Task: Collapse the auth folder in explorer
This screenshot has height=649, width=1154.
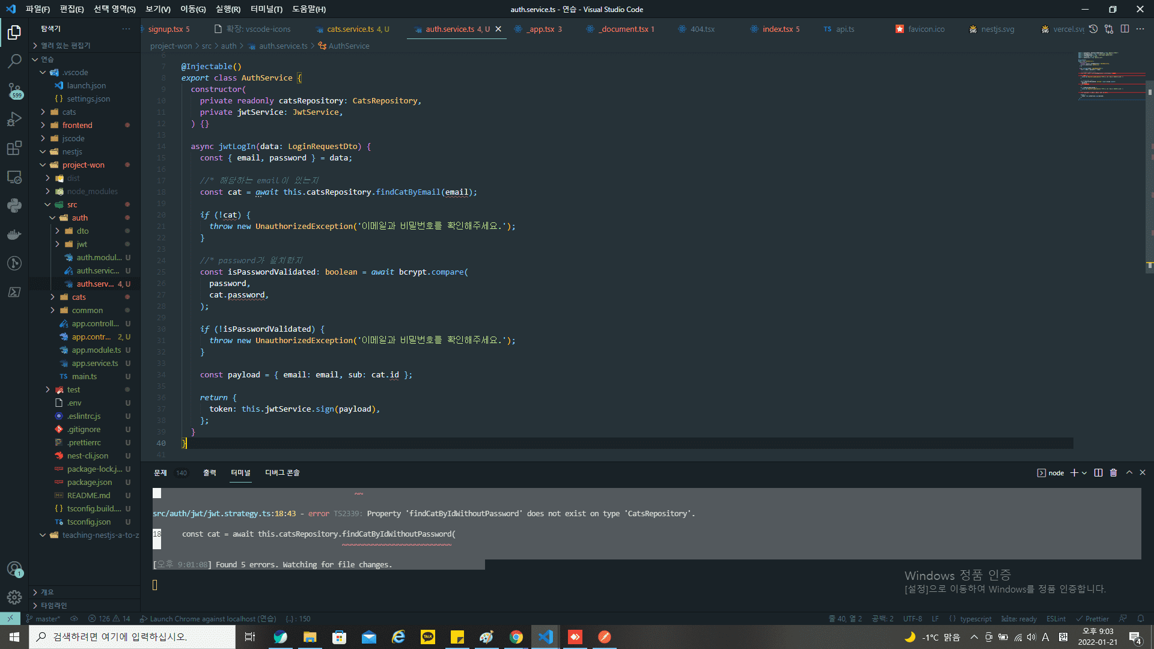Action: click(79, 218)
